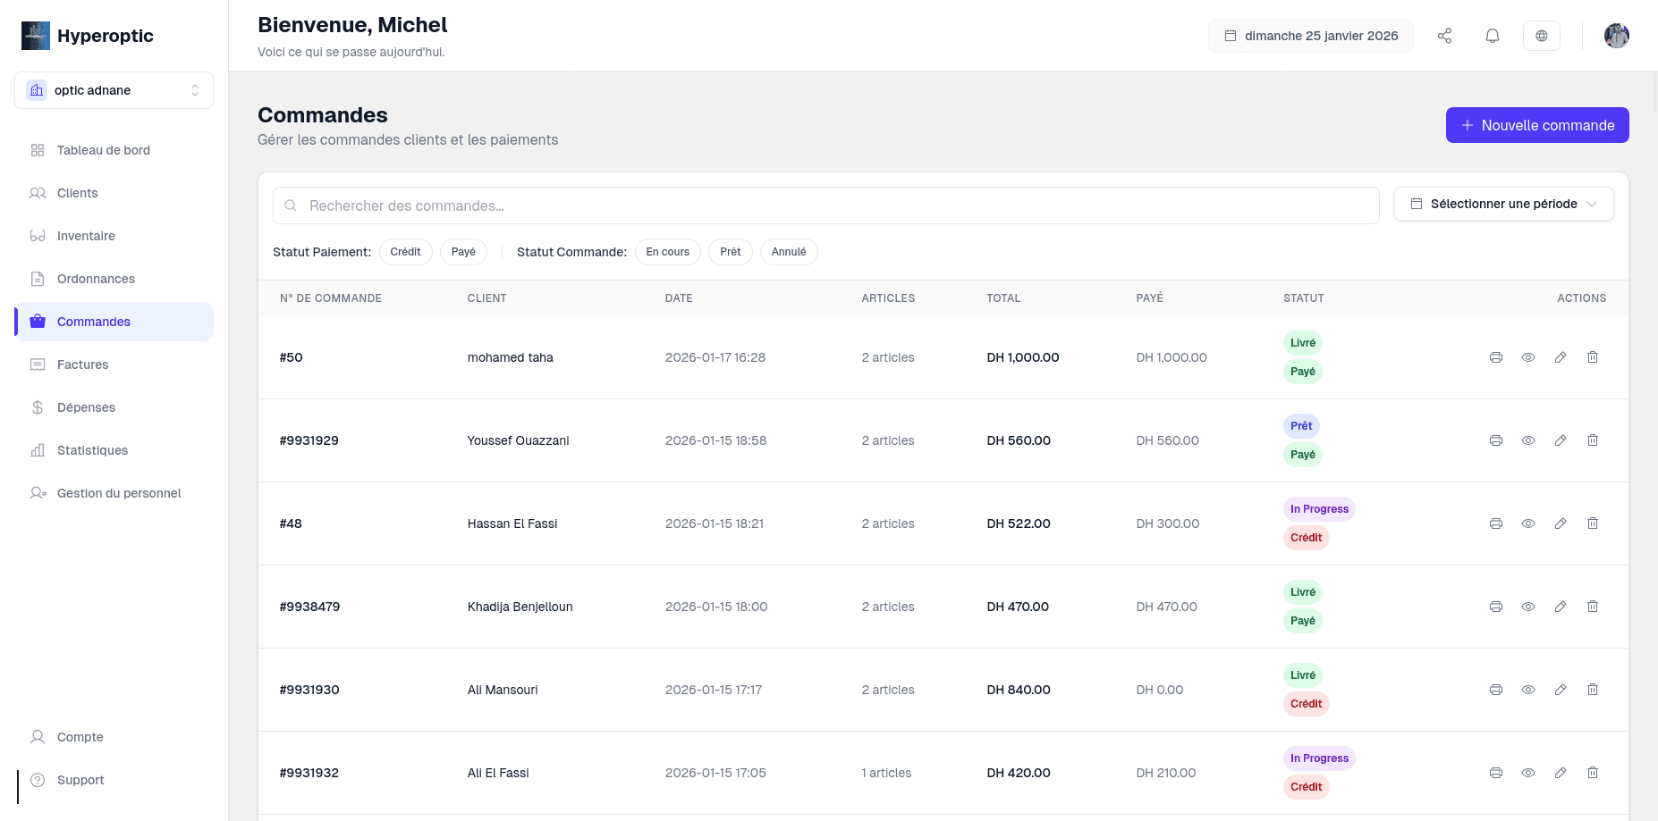Filter orders by Annulé status
Viewport: 1658px width, 821px height.
788,252
